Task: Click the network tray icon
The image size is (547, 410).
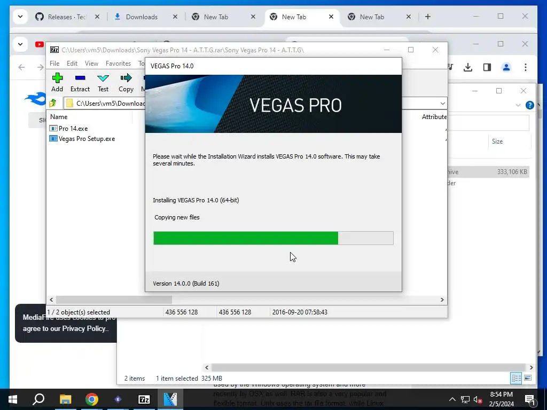Action: pyautogui.click(x=465, y=399)
